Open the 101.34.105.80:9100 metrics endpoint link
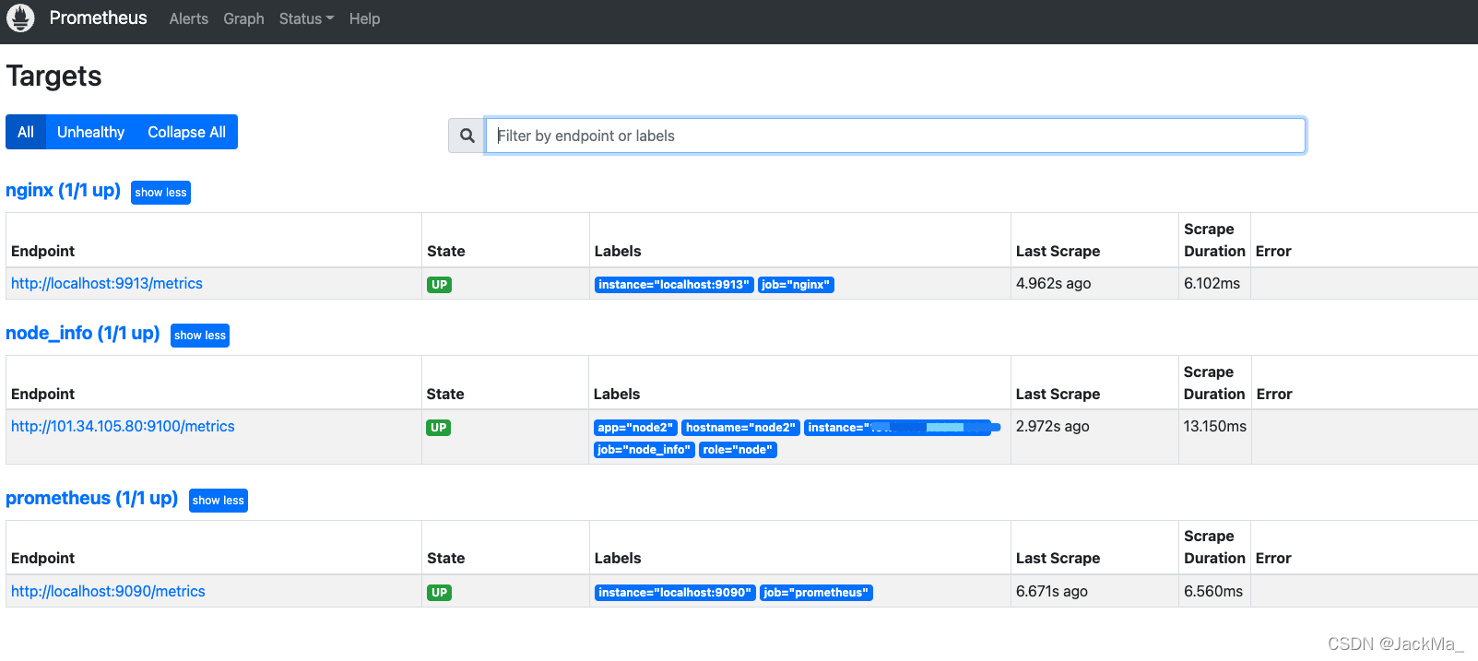 pos(123,426)
